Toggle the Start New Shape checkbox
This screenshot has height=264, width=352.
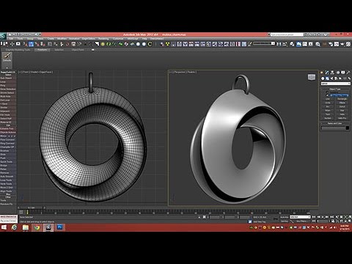[327, 95]
